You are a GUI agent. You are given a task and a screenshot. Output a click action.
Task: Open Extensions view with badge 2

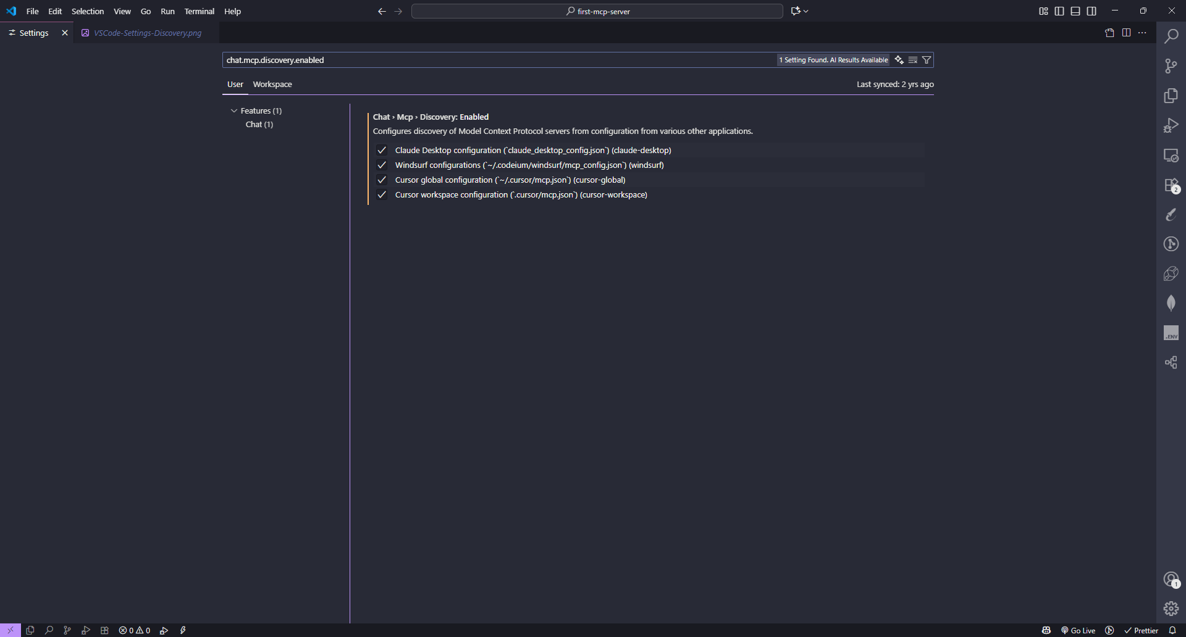click(1171, 185)
